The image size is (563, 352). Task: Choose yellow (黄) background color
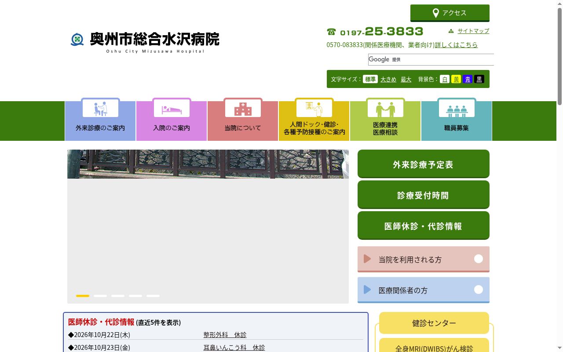[x=456, y=79]
